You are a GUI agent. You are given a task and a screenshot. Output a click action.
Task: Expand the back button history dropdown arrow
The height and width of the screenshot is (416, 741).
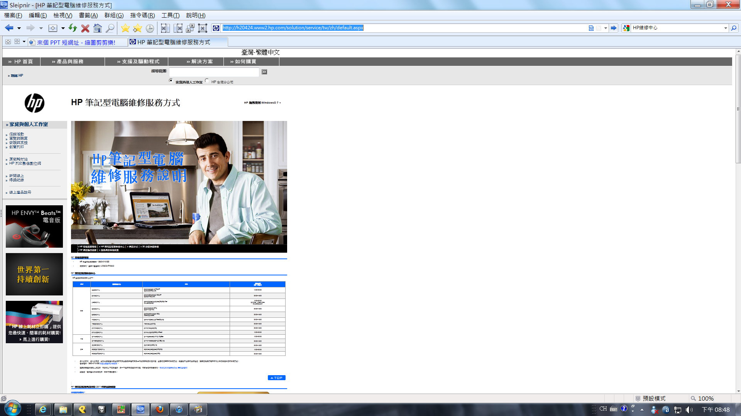pos(19,28)
